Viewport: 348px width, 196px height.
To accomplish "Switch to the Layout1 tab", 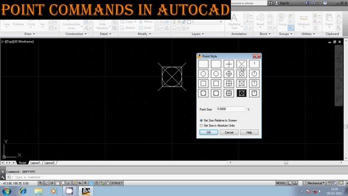I will pos(35,163).
